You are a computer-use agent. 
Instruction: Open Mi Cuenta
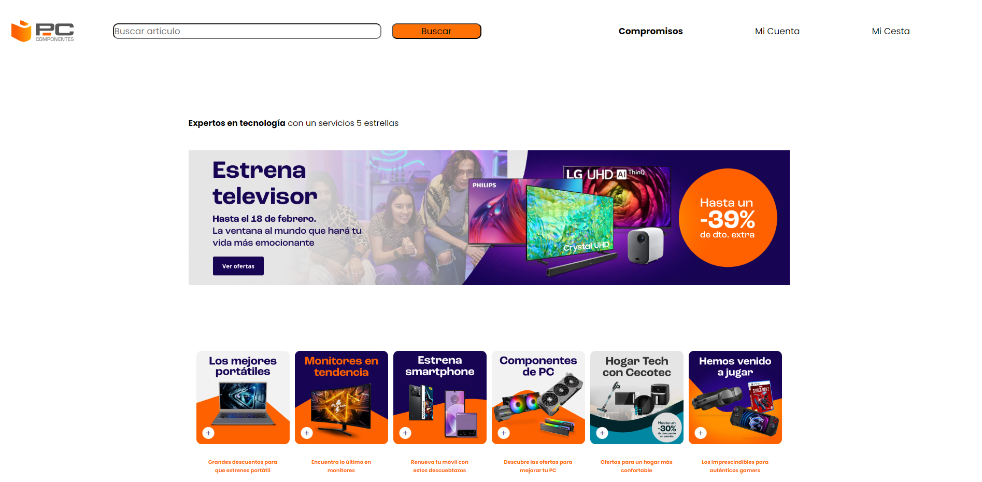click(777, 31)
